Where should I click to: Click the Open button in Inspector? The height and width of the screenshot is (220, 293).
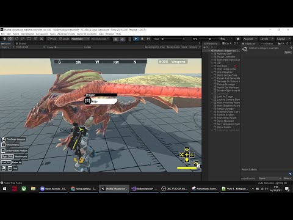[x=288, y=52]
